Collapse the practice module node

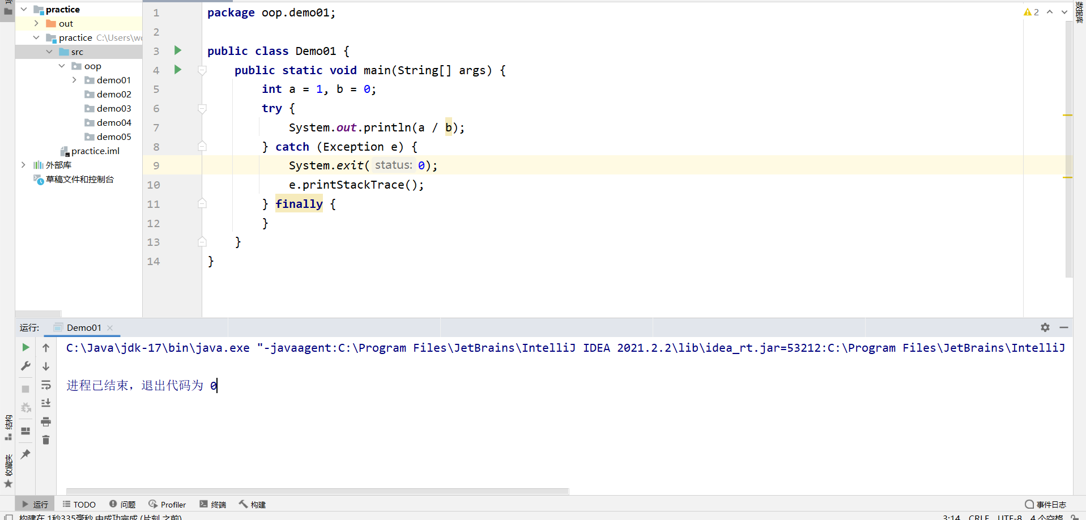tap(36, 37)
